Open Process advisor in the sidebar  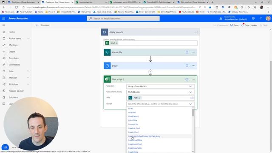tap(16, 91)
